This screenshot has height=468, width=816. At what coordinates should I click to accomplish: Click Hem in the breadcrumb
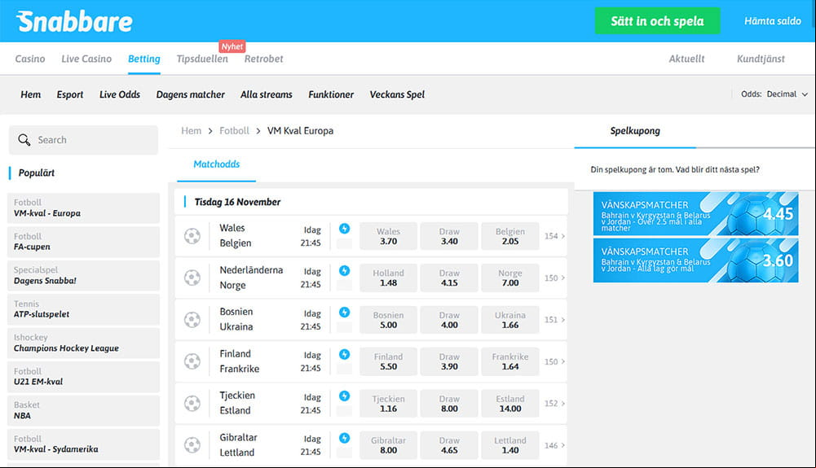click(x=191, y=131)
